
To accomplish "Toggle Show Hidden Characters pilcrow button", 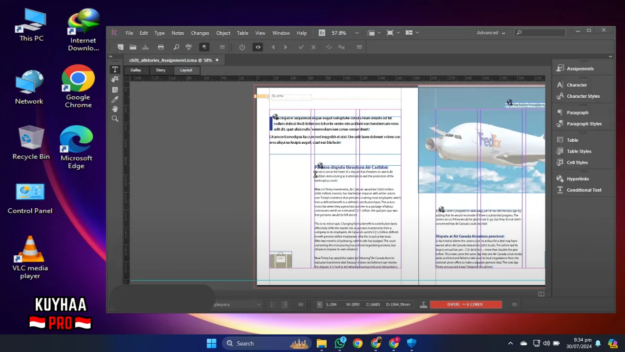I will 205,47.
